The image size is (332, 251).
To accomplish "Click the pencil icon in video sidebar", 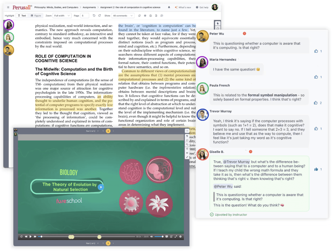I will point(187,157).
